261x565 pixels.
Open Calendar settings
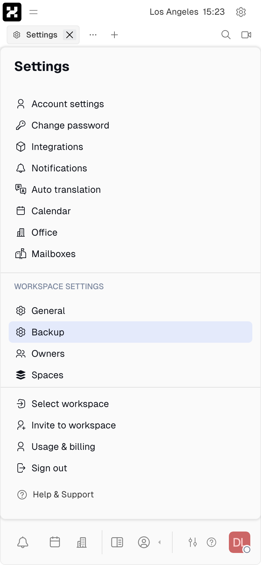pyautogui.click(x=130, y=211)
